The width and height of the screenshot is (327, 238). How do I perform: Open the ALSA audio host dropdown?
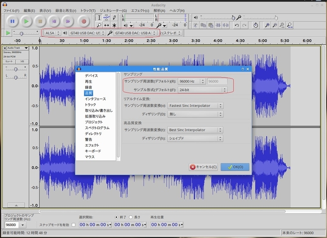52,33
